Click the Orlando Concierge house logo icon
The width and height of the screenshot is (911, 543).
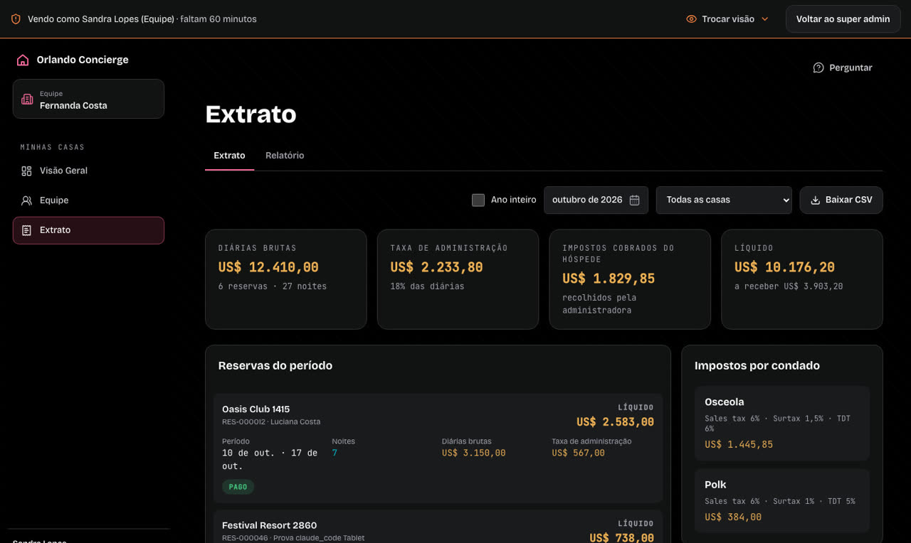23,60
